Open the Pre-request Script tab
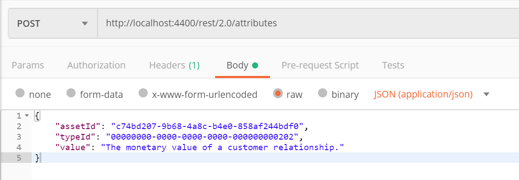 320,65
